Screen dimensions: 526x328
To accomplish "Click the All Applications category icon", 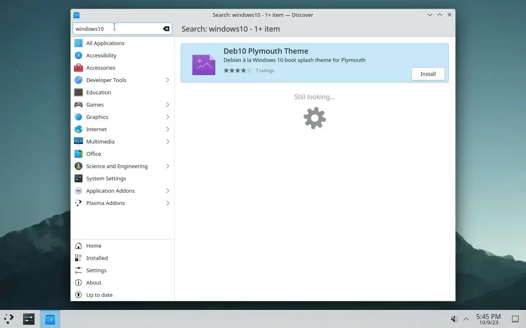I will point(78,43).
